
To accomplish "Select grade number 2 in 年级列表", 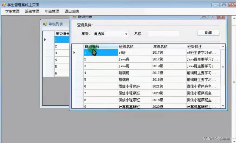I will pos(62,46).
